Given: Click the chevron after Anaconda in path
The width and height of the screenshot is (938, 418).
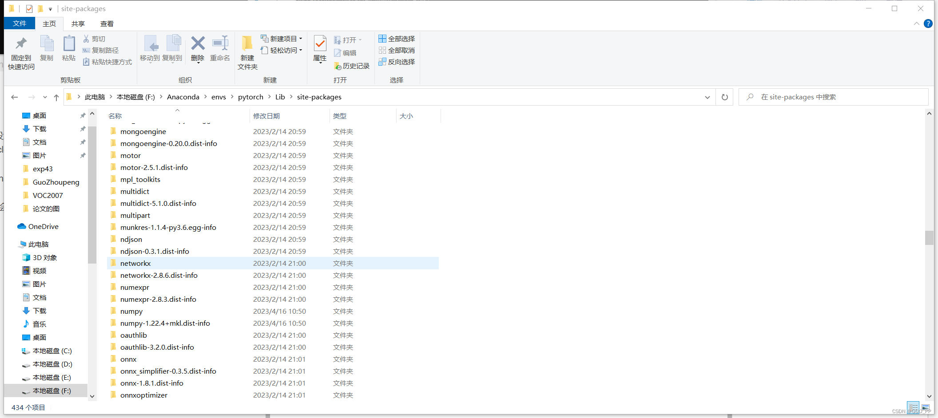Looking at the screenshot, I should pyautogui.click(x=206, y=97).
